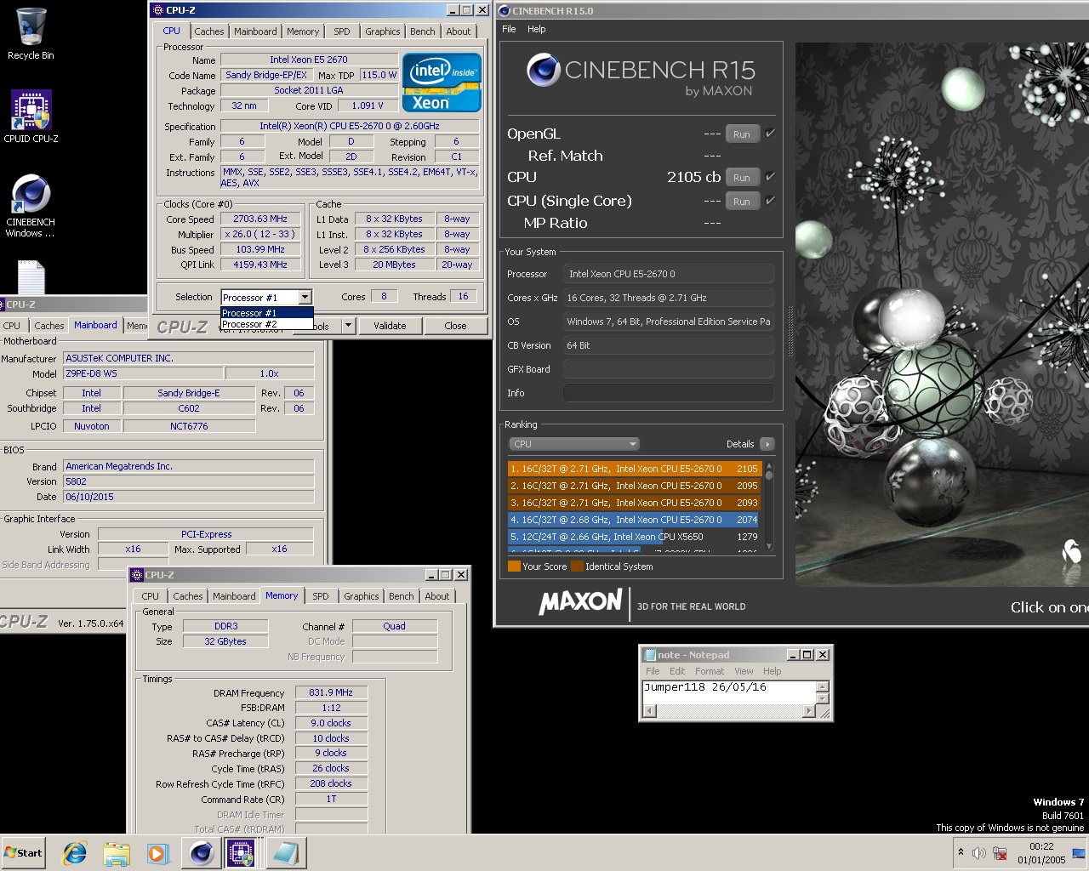Click the MAXON logo in Cinebench
The height and width of the screenshot is (871, 1089).
click(580, 602)
